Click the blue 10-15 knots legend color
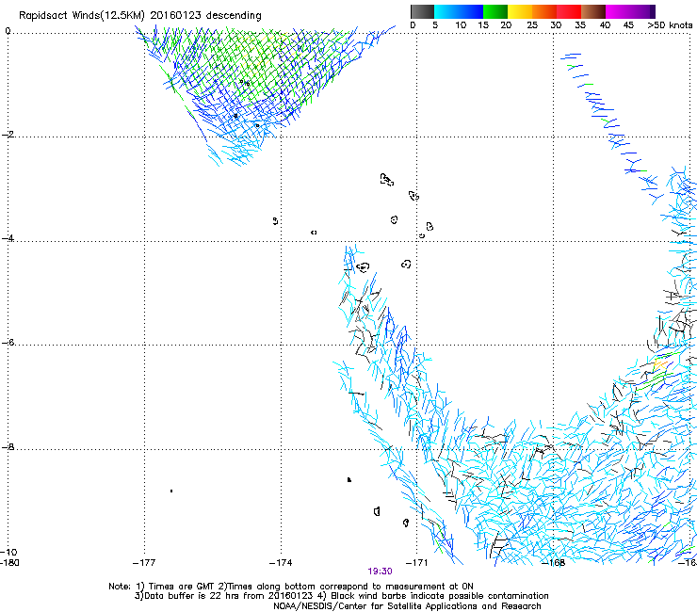This screenshot has width=697, height=612. click(x=471, y=11)
